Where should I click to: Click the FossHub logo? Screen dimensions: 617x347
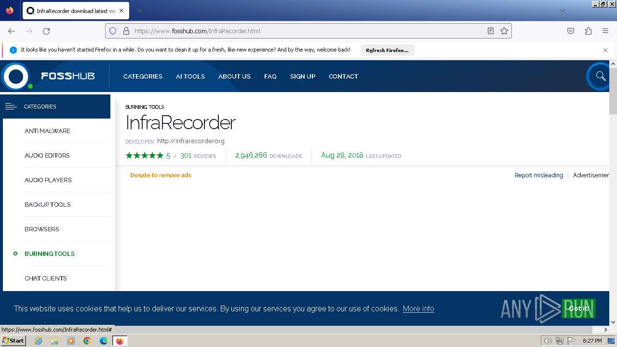[x=48, y=76]
